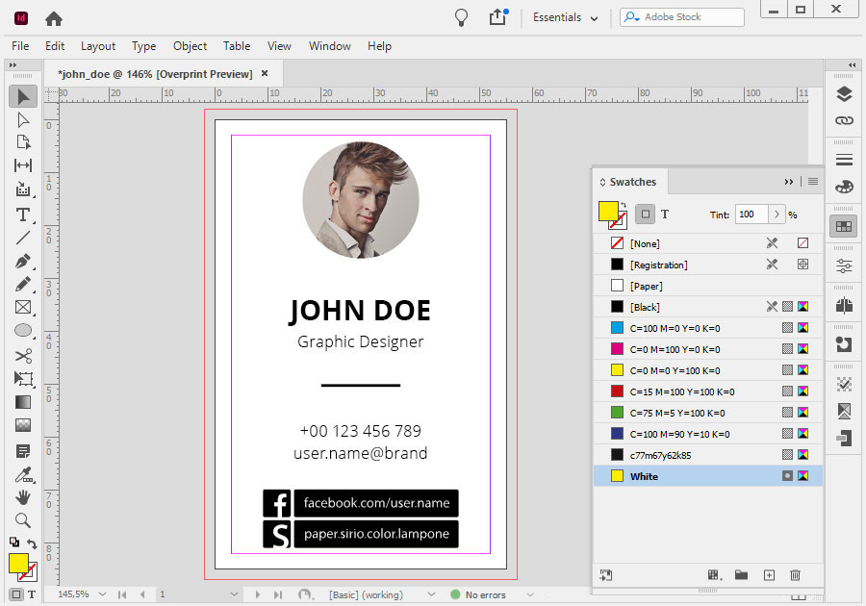The height and width of the screenshot is (606, 866).
Task: Click the Home icon
Action: point(54,19)
